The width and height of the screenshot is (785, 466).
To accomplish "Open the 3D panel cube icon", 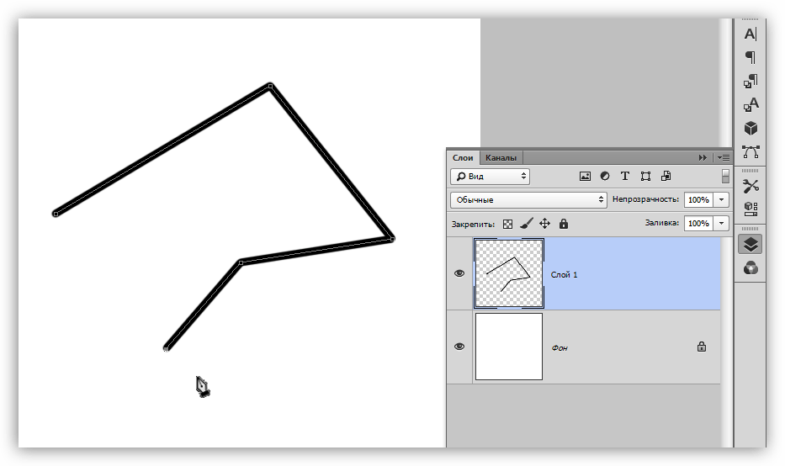I will (x=751, y=128).
